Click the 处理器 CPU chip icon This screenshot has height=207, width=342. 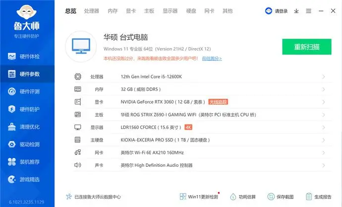point(78,76)
